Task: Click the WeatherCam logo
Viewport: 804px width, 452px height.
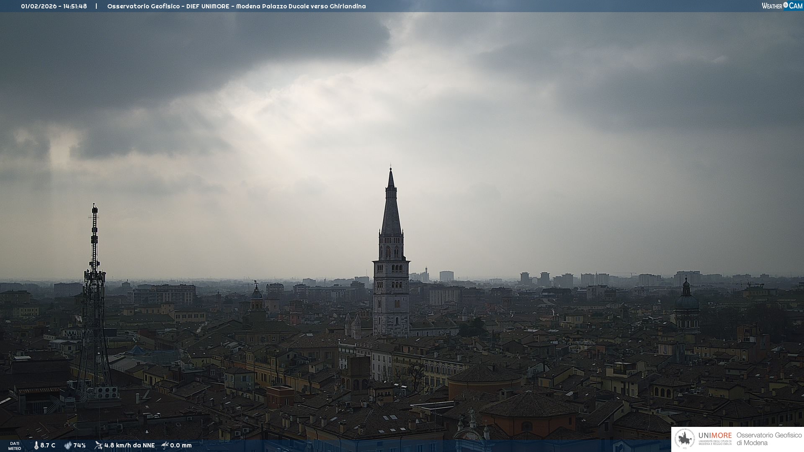Action: [782, 6]
